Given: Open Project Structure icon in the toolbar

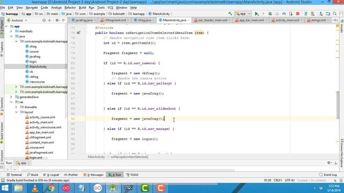Looking at the screenshot, I should (328, 14).
